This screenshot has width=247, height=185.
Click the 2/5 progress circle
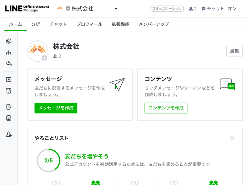48,160
